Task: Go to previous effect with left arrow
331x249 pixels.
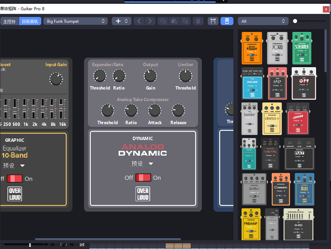Action: (x=139, y=21)
